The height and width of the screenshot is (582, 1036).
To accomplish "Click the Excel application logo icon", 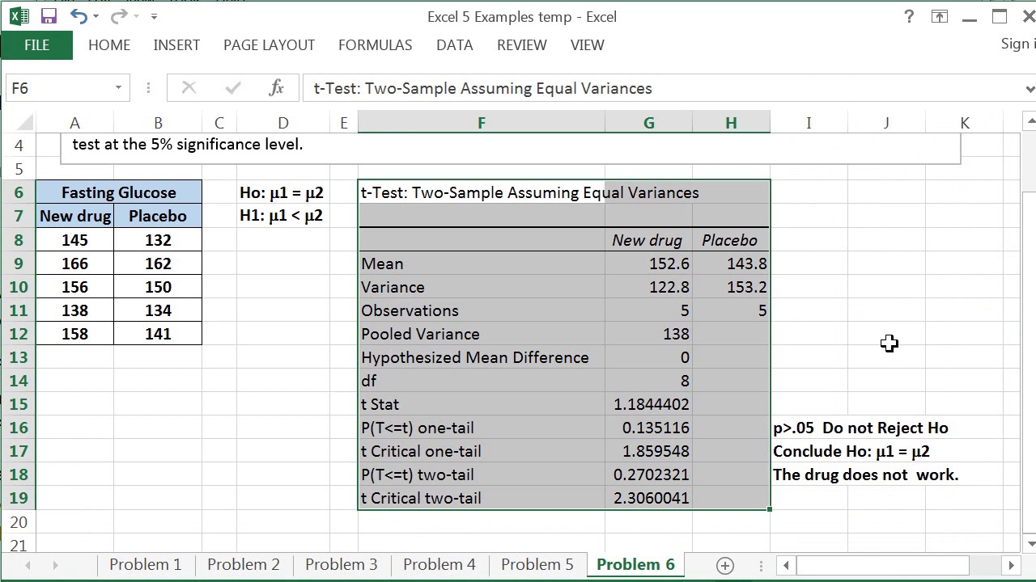I will click(x=19, y=16).
